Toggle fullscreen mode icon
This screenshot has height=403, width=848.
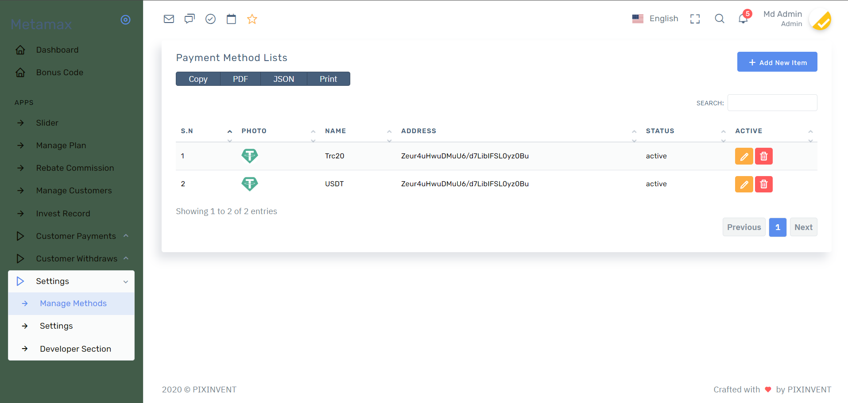click(x=695, y=19)
